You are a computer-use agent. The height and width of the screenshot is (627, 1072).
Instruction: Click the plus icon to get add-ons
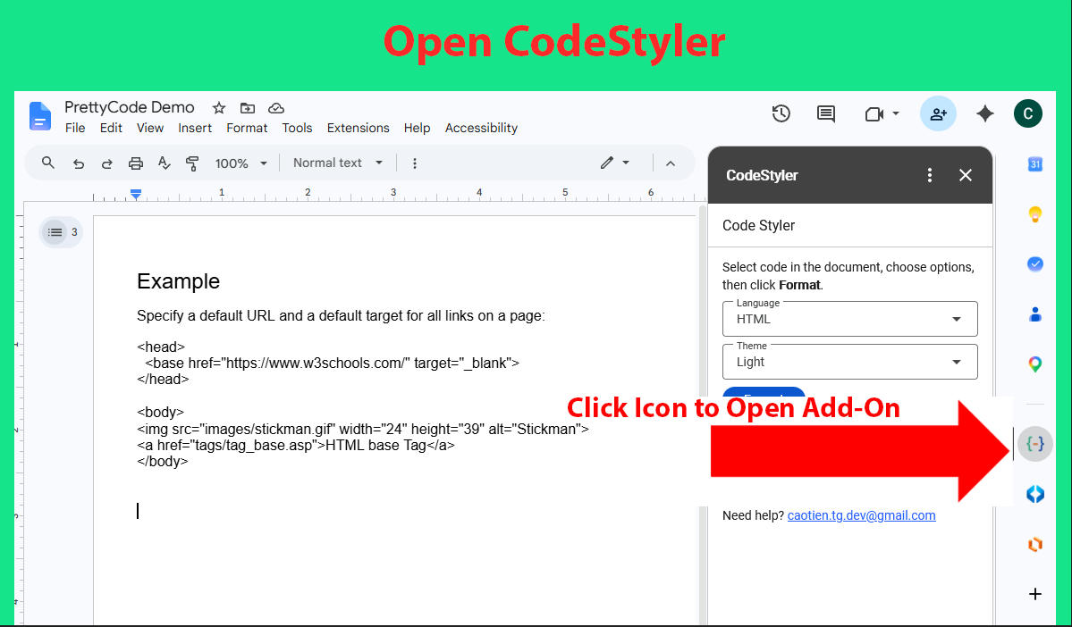pyautogui.click(x=1035, y=594)
